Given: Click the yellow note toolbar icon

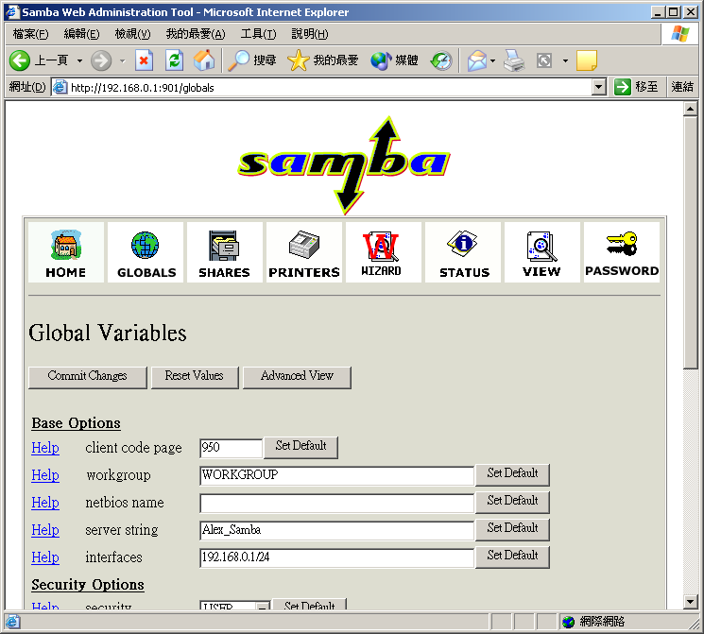Looking at the screenshot, I should [x=587, y=60].
